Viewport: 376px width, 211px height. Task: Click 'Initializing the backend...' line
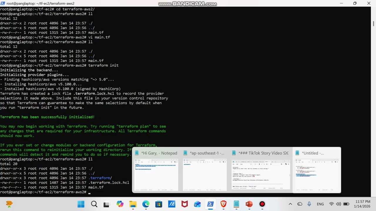click(x=29, y=70)
